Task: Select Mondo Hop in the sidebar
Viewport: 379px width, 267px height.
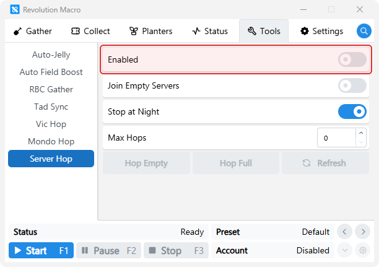Action: point(51,141)
